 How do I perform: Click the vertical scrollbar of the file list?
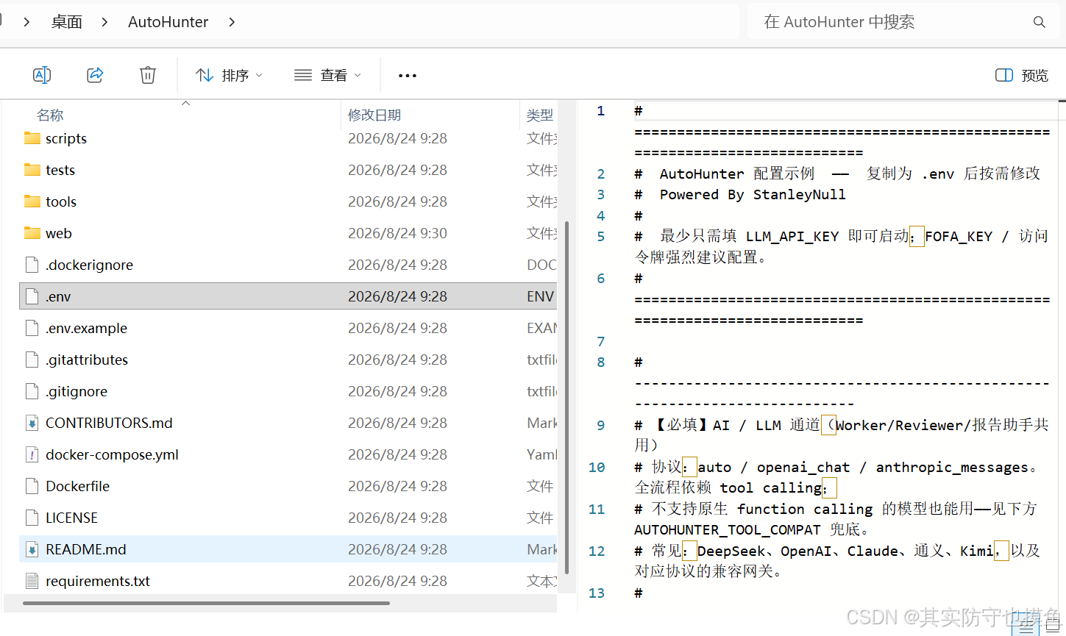coord(566,397)
